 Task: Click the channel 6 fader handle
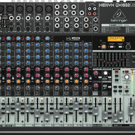pos(47,117)
